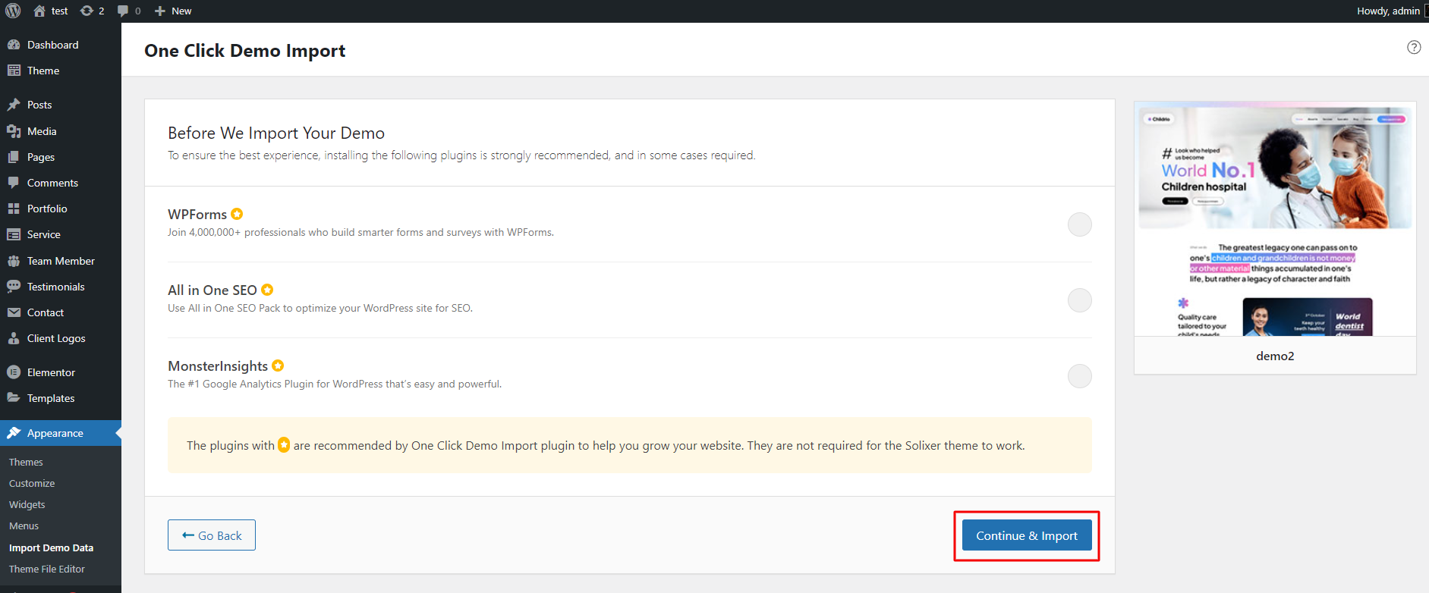Viewport: 1429px width, 593px height.
Task: Click the star badge next to All in One SEO
Action: (x=267, y=290)
